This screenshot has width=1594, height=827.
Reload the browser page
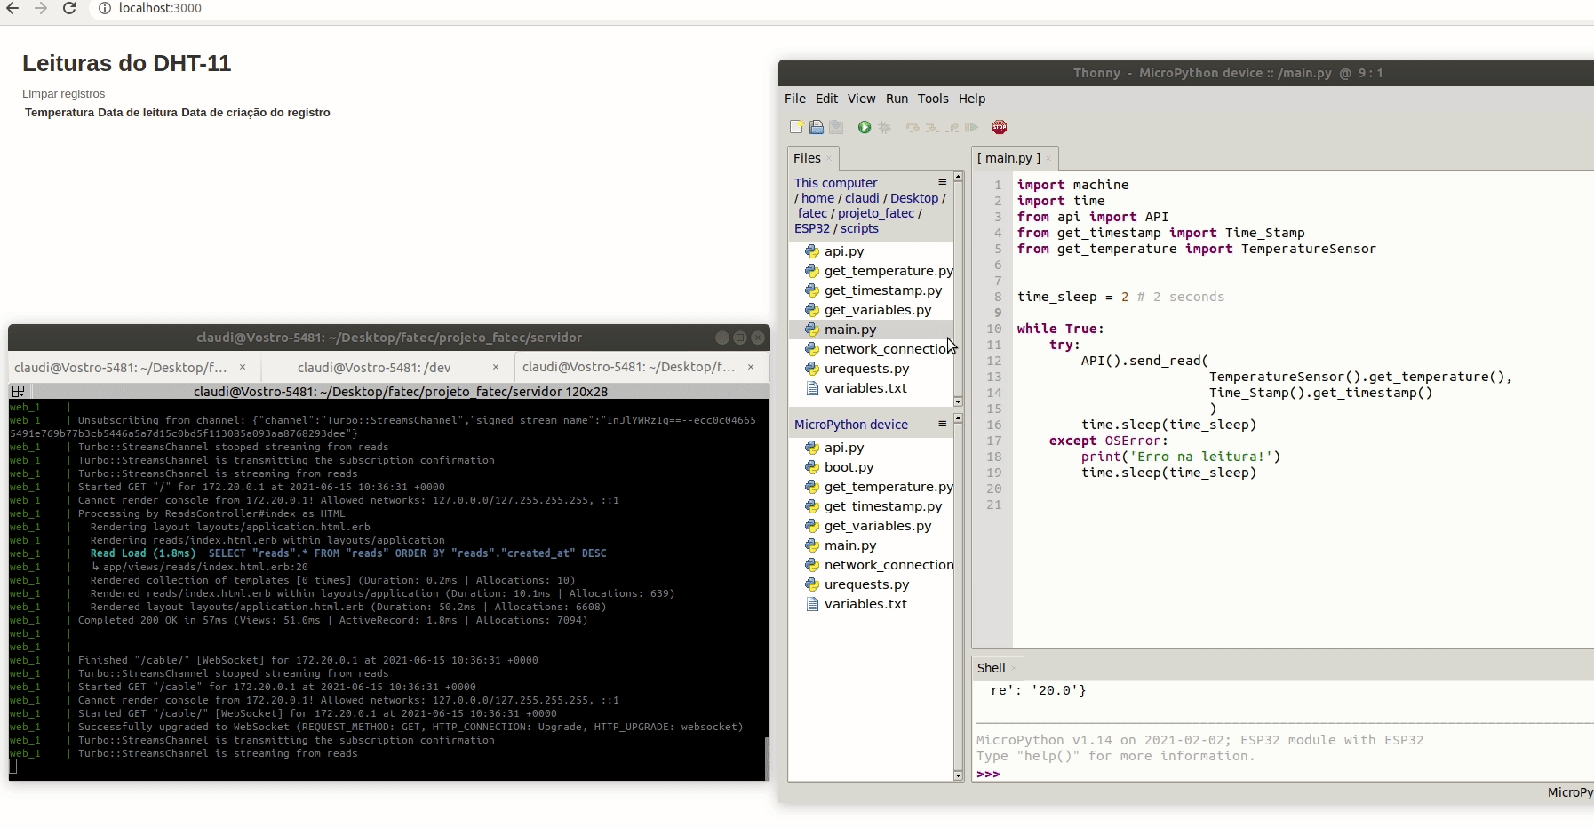click(69, 8)
